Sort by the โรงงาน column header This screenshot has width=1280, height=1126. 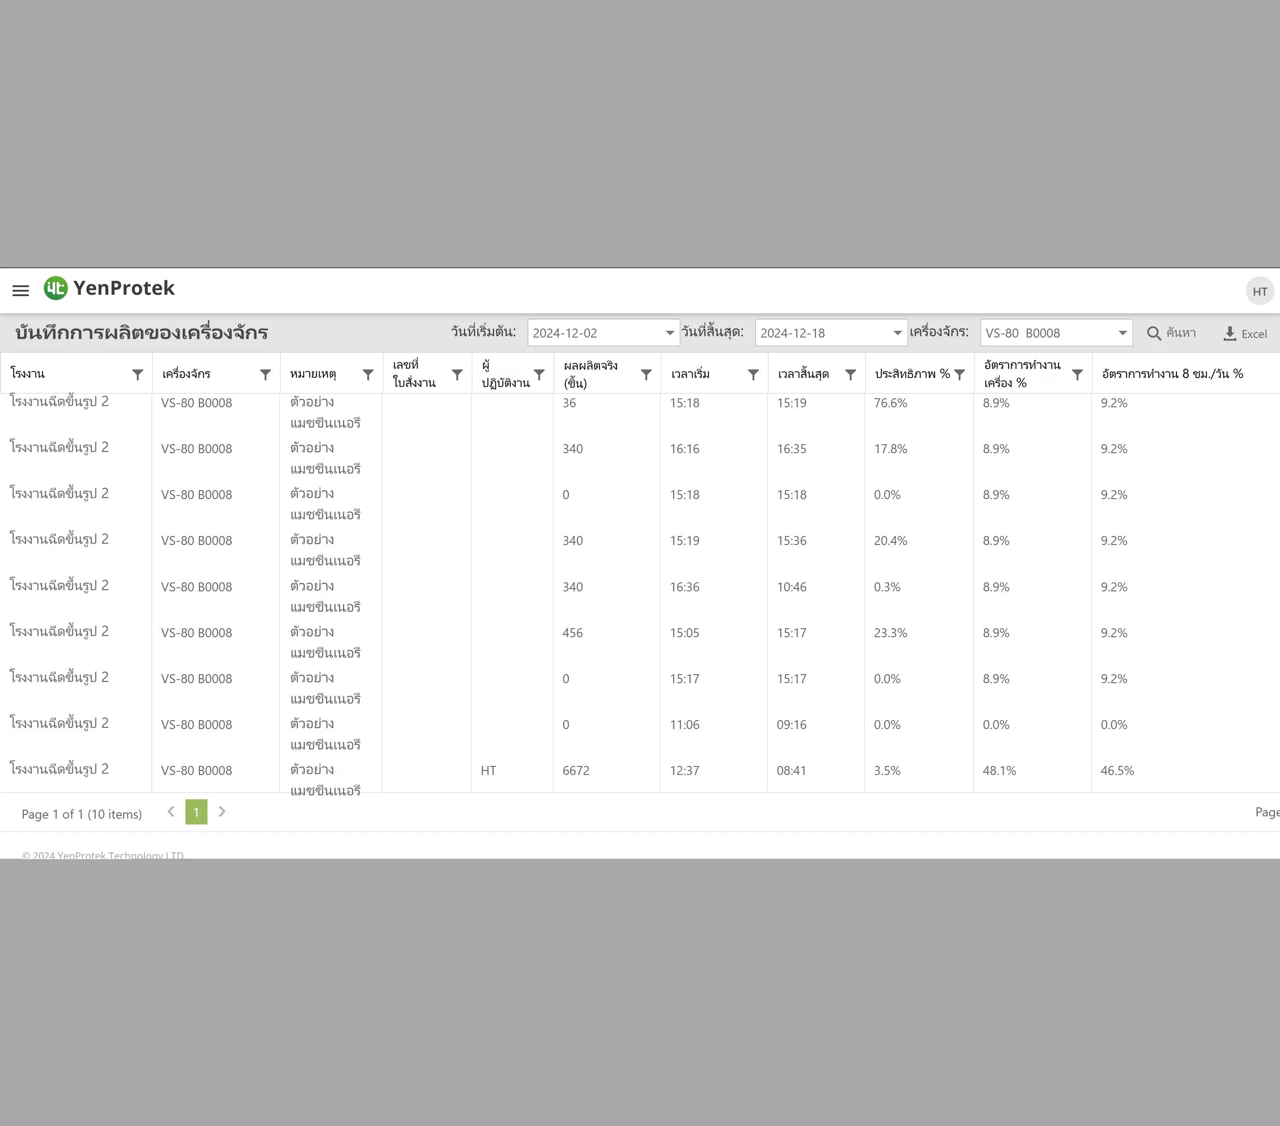pos(27,374)
